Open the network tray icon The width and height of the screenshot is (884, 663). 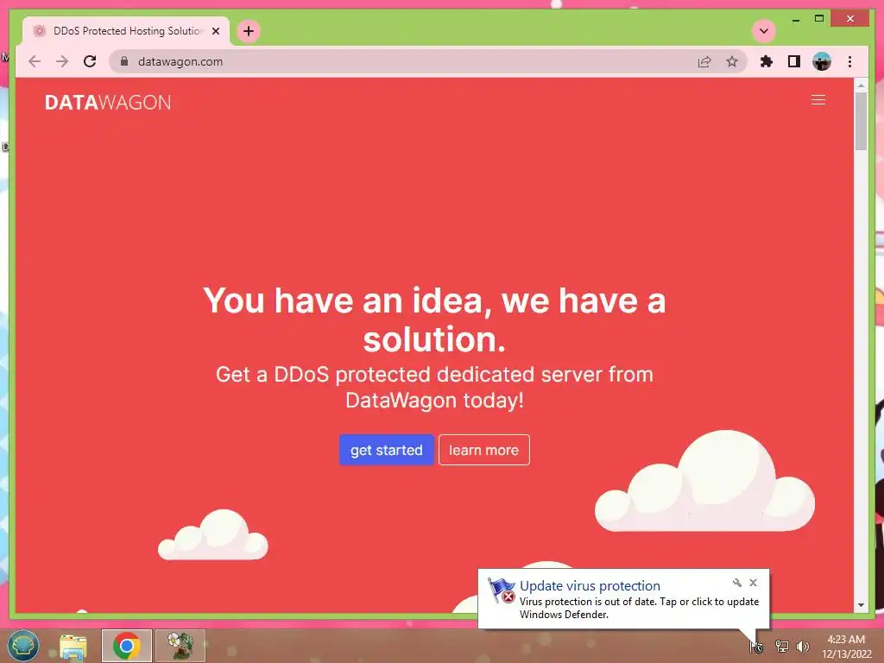click(781, 647)
